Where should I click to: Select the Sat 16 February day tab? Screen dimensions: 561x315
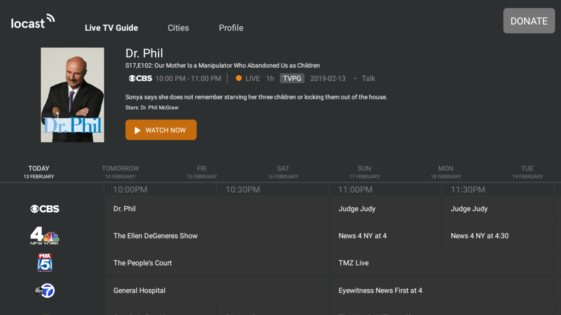283,172
